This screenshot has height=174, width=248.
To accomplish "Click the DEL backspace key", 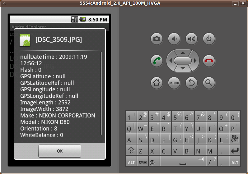I will (235, 139).
